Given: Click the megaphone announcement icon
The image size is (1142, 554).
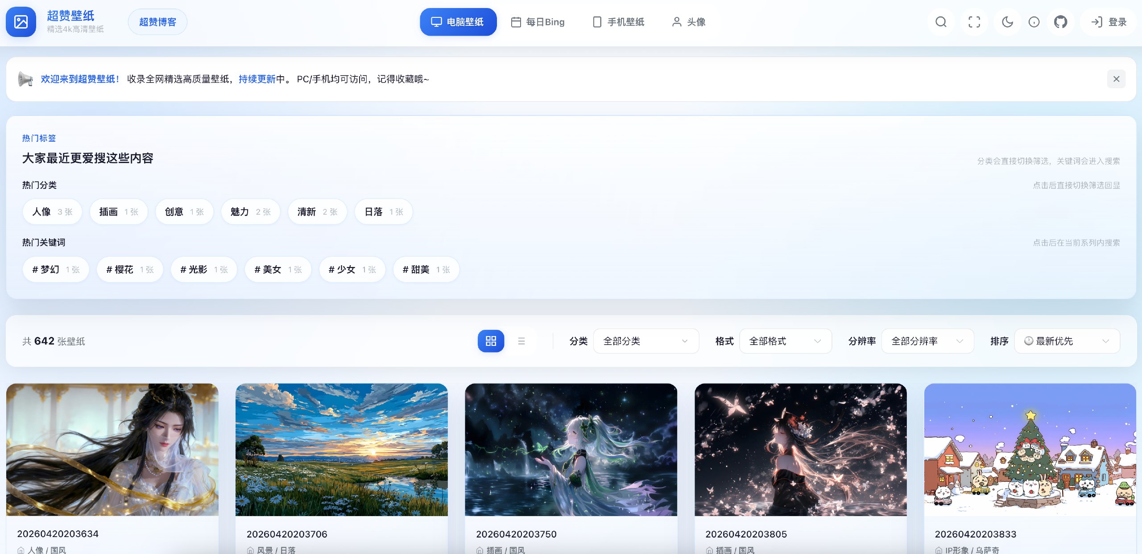Looking at the screenshot, I should 25,79.
